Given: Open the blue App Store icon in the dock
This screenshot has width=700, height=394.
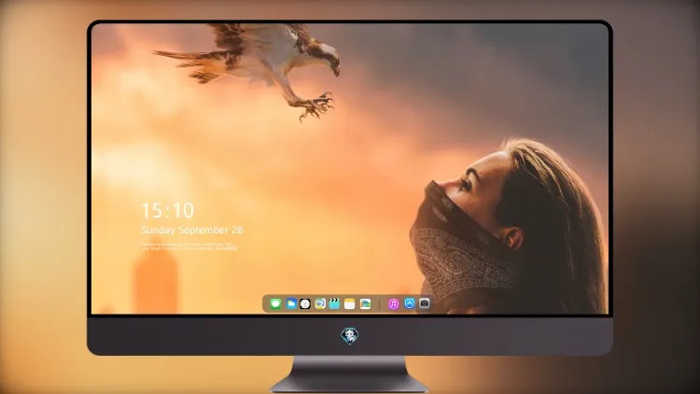Looking at the screenshot, I should point(410,303).
